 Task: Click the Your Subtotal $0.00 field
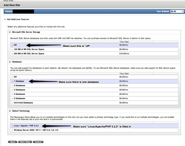tap(177, 11)
